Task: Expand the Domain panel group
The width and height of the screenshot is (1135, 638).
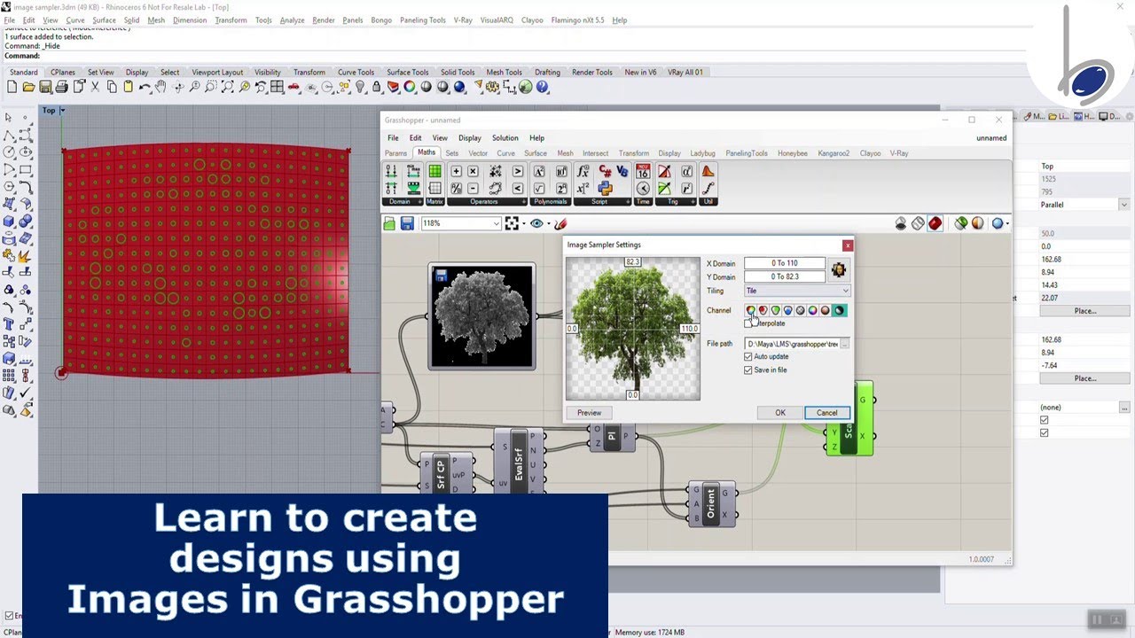Action: 419,201
